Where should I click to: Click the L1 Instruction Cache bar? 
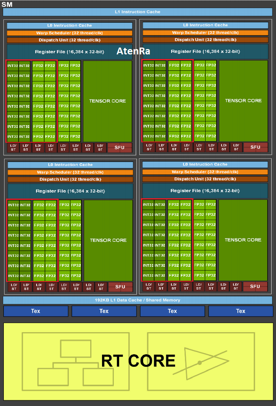tap(137, 12)
